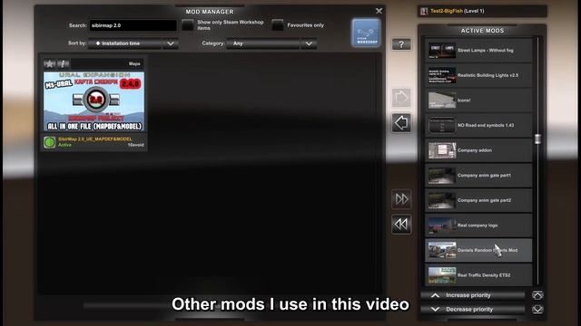This screenshot has width=581, height=326.
Task: Deactivate mod with left arrow button
Action: coord(401,123)
